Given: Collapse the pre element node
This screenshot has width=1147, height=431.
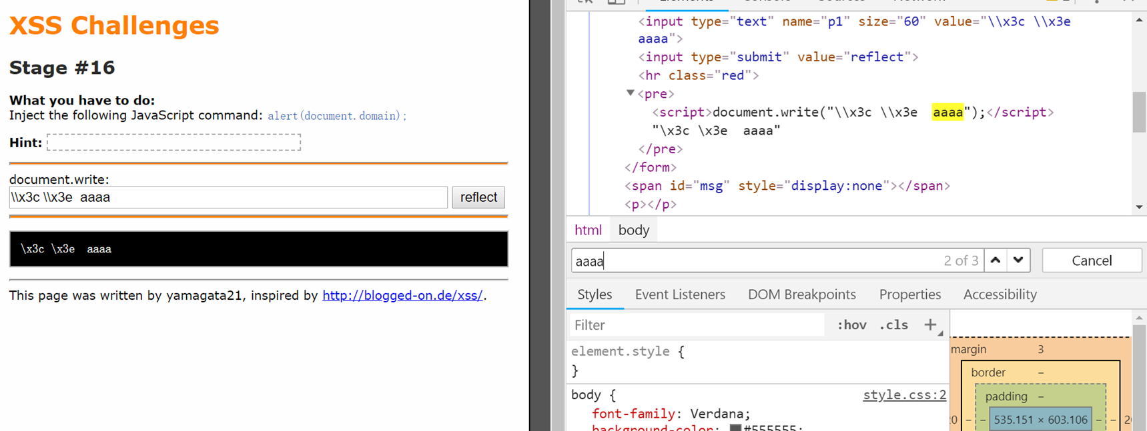Looking at the screenshot, I should (630, 93).
